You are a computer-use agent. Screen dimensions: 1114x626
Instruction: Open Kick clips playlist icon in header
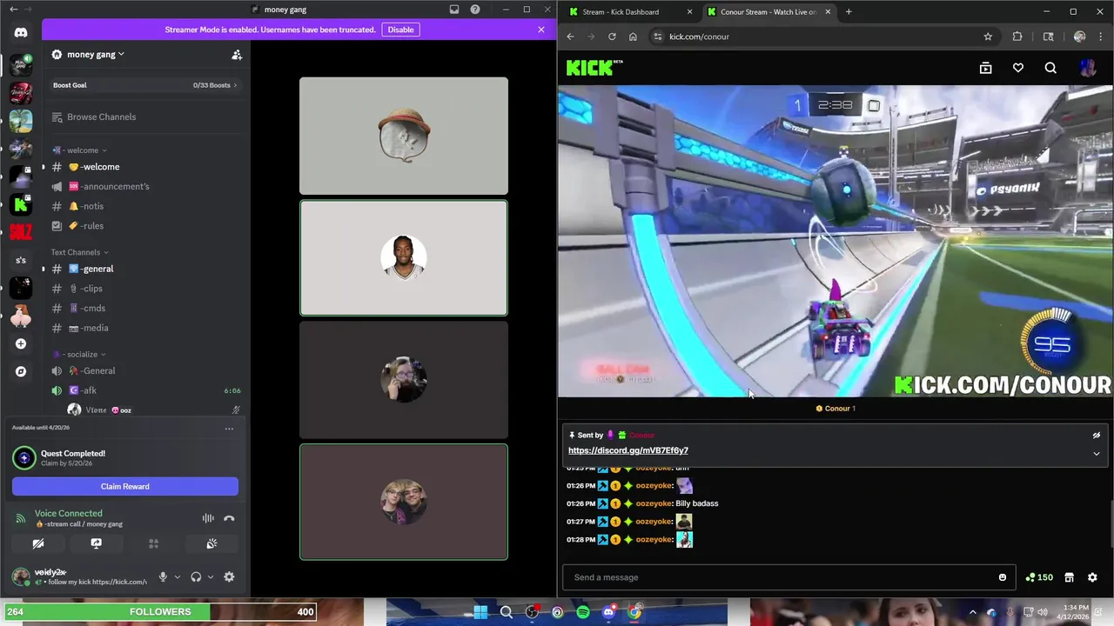(x=985, y=68)
